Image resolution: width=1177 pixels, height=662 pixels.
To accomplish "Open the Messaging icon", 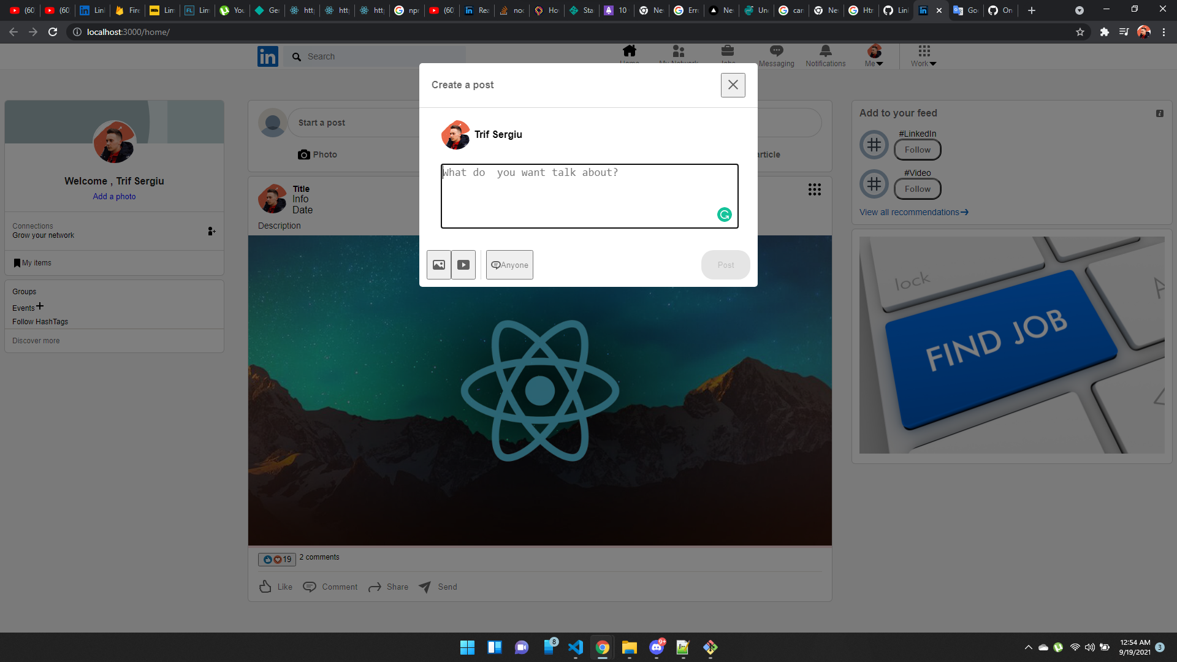I will pos(775,52).
